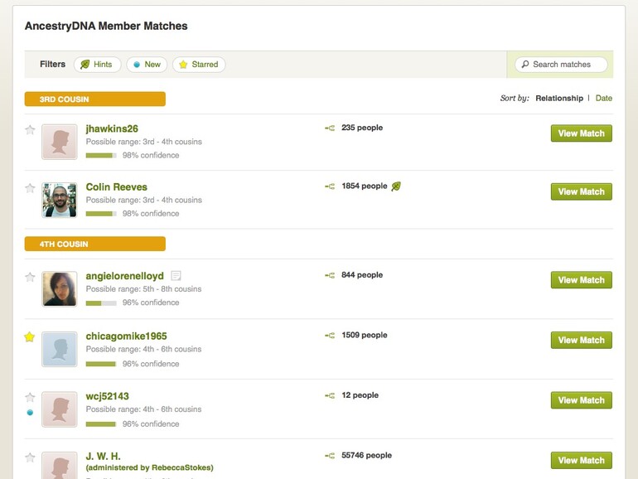Click tree icon beside 12 people

coord(330,395)
